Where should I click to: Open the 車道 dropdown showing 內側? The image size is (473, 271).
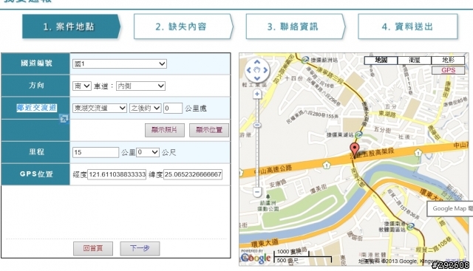[140, 86]
